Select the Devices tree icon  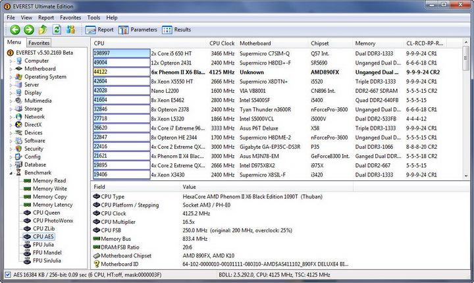(x=19, y=132)
